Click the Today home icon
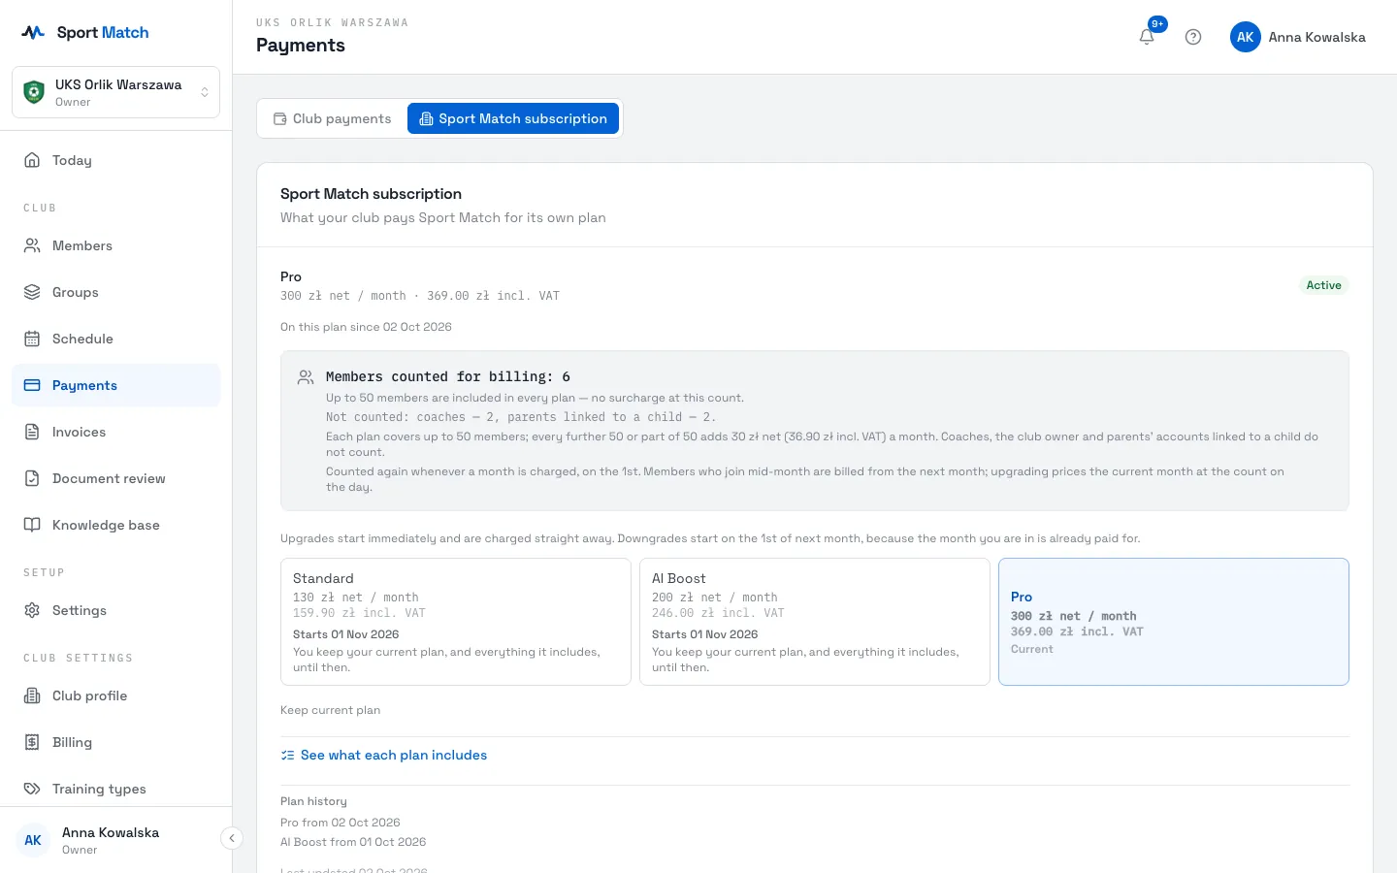The width and height of the screenshot is (1397, 873). click(32, 160)
